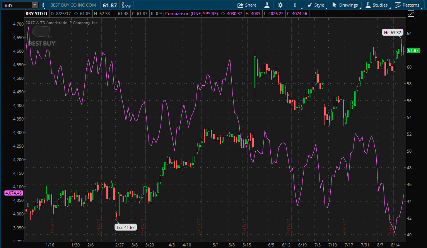Open the Style menu
Image resolution: width=427 pixels, height=248 pixels.
point(316,5)
